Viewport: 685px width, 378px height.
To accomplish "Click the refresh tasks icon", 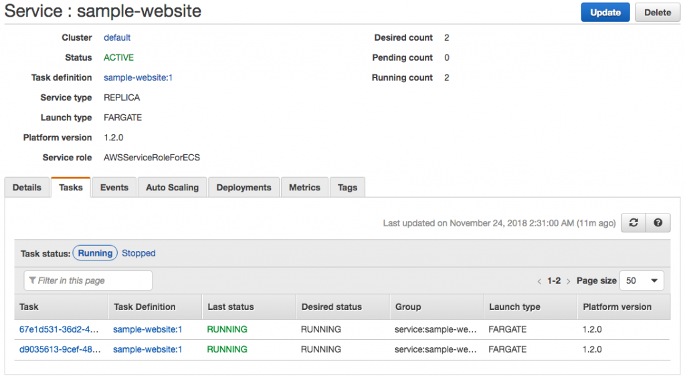I will (633, 223).
